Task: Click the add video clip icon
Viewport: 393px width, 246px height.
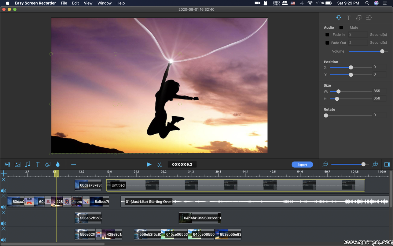Action: point(7,165)
